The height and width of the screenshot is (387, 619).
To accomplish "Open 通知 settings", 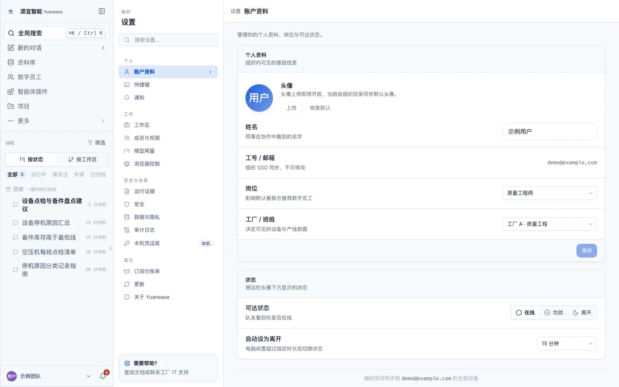I will 168,98.
